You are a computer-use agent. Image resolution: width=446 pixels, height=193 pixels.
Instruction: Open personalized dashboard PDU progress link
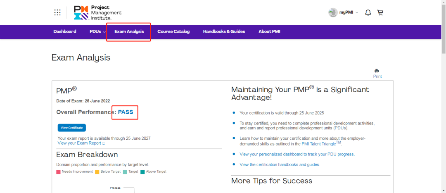point(297,154)
